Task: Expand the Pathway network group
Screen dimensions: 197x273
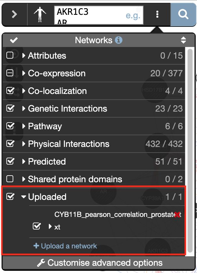Action: tap(24, 126)
